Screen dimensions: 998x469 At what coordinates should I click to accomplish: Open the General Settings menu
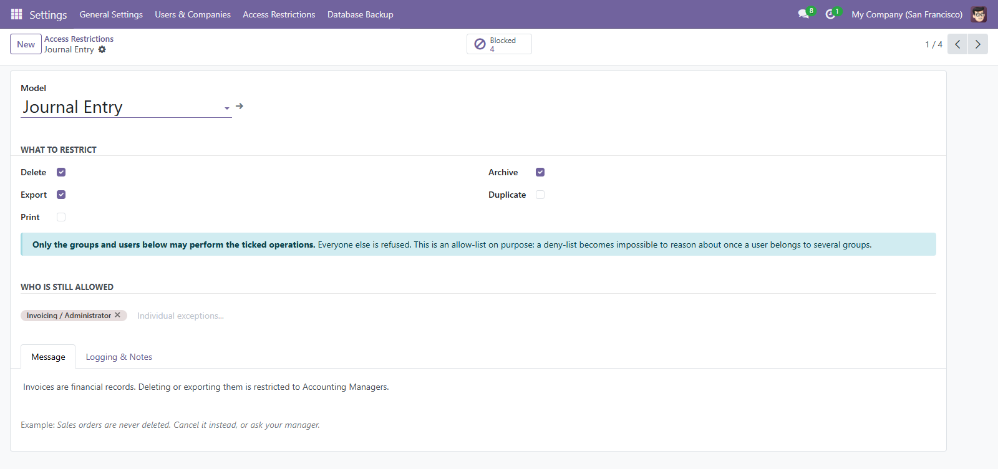tap(111, 14)
